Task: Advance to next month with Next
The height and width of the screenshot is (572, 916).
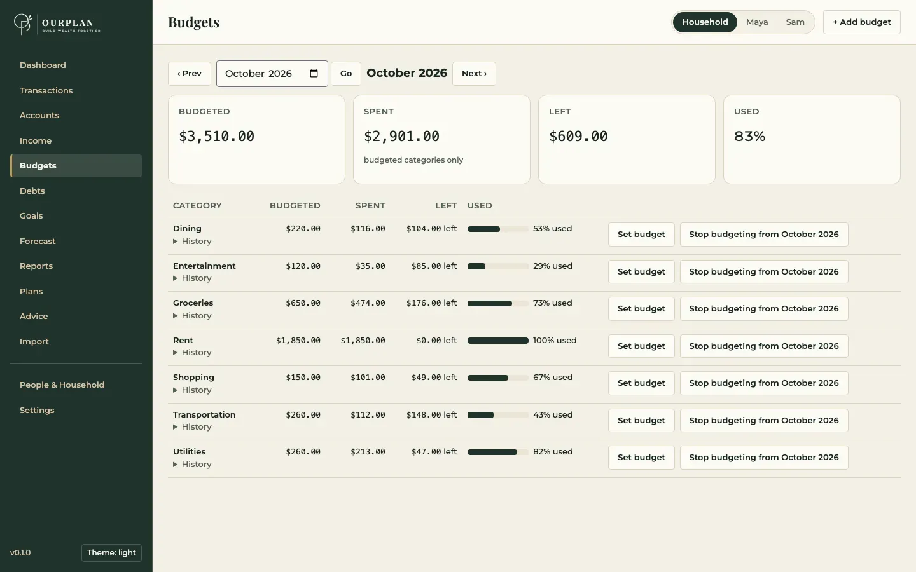Action: tap(474, 74)
